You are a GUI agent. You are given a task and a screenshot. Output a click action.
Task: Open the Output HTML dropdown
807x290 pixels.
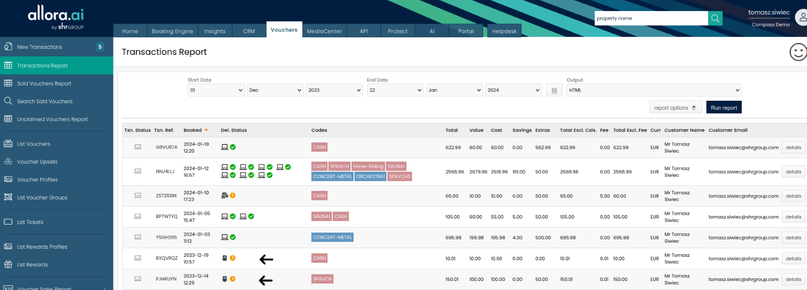654,90
